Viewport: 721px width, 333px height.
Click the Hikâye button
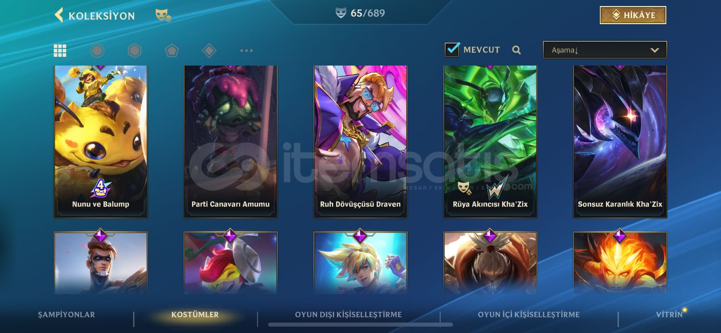[x=633, y=15]
